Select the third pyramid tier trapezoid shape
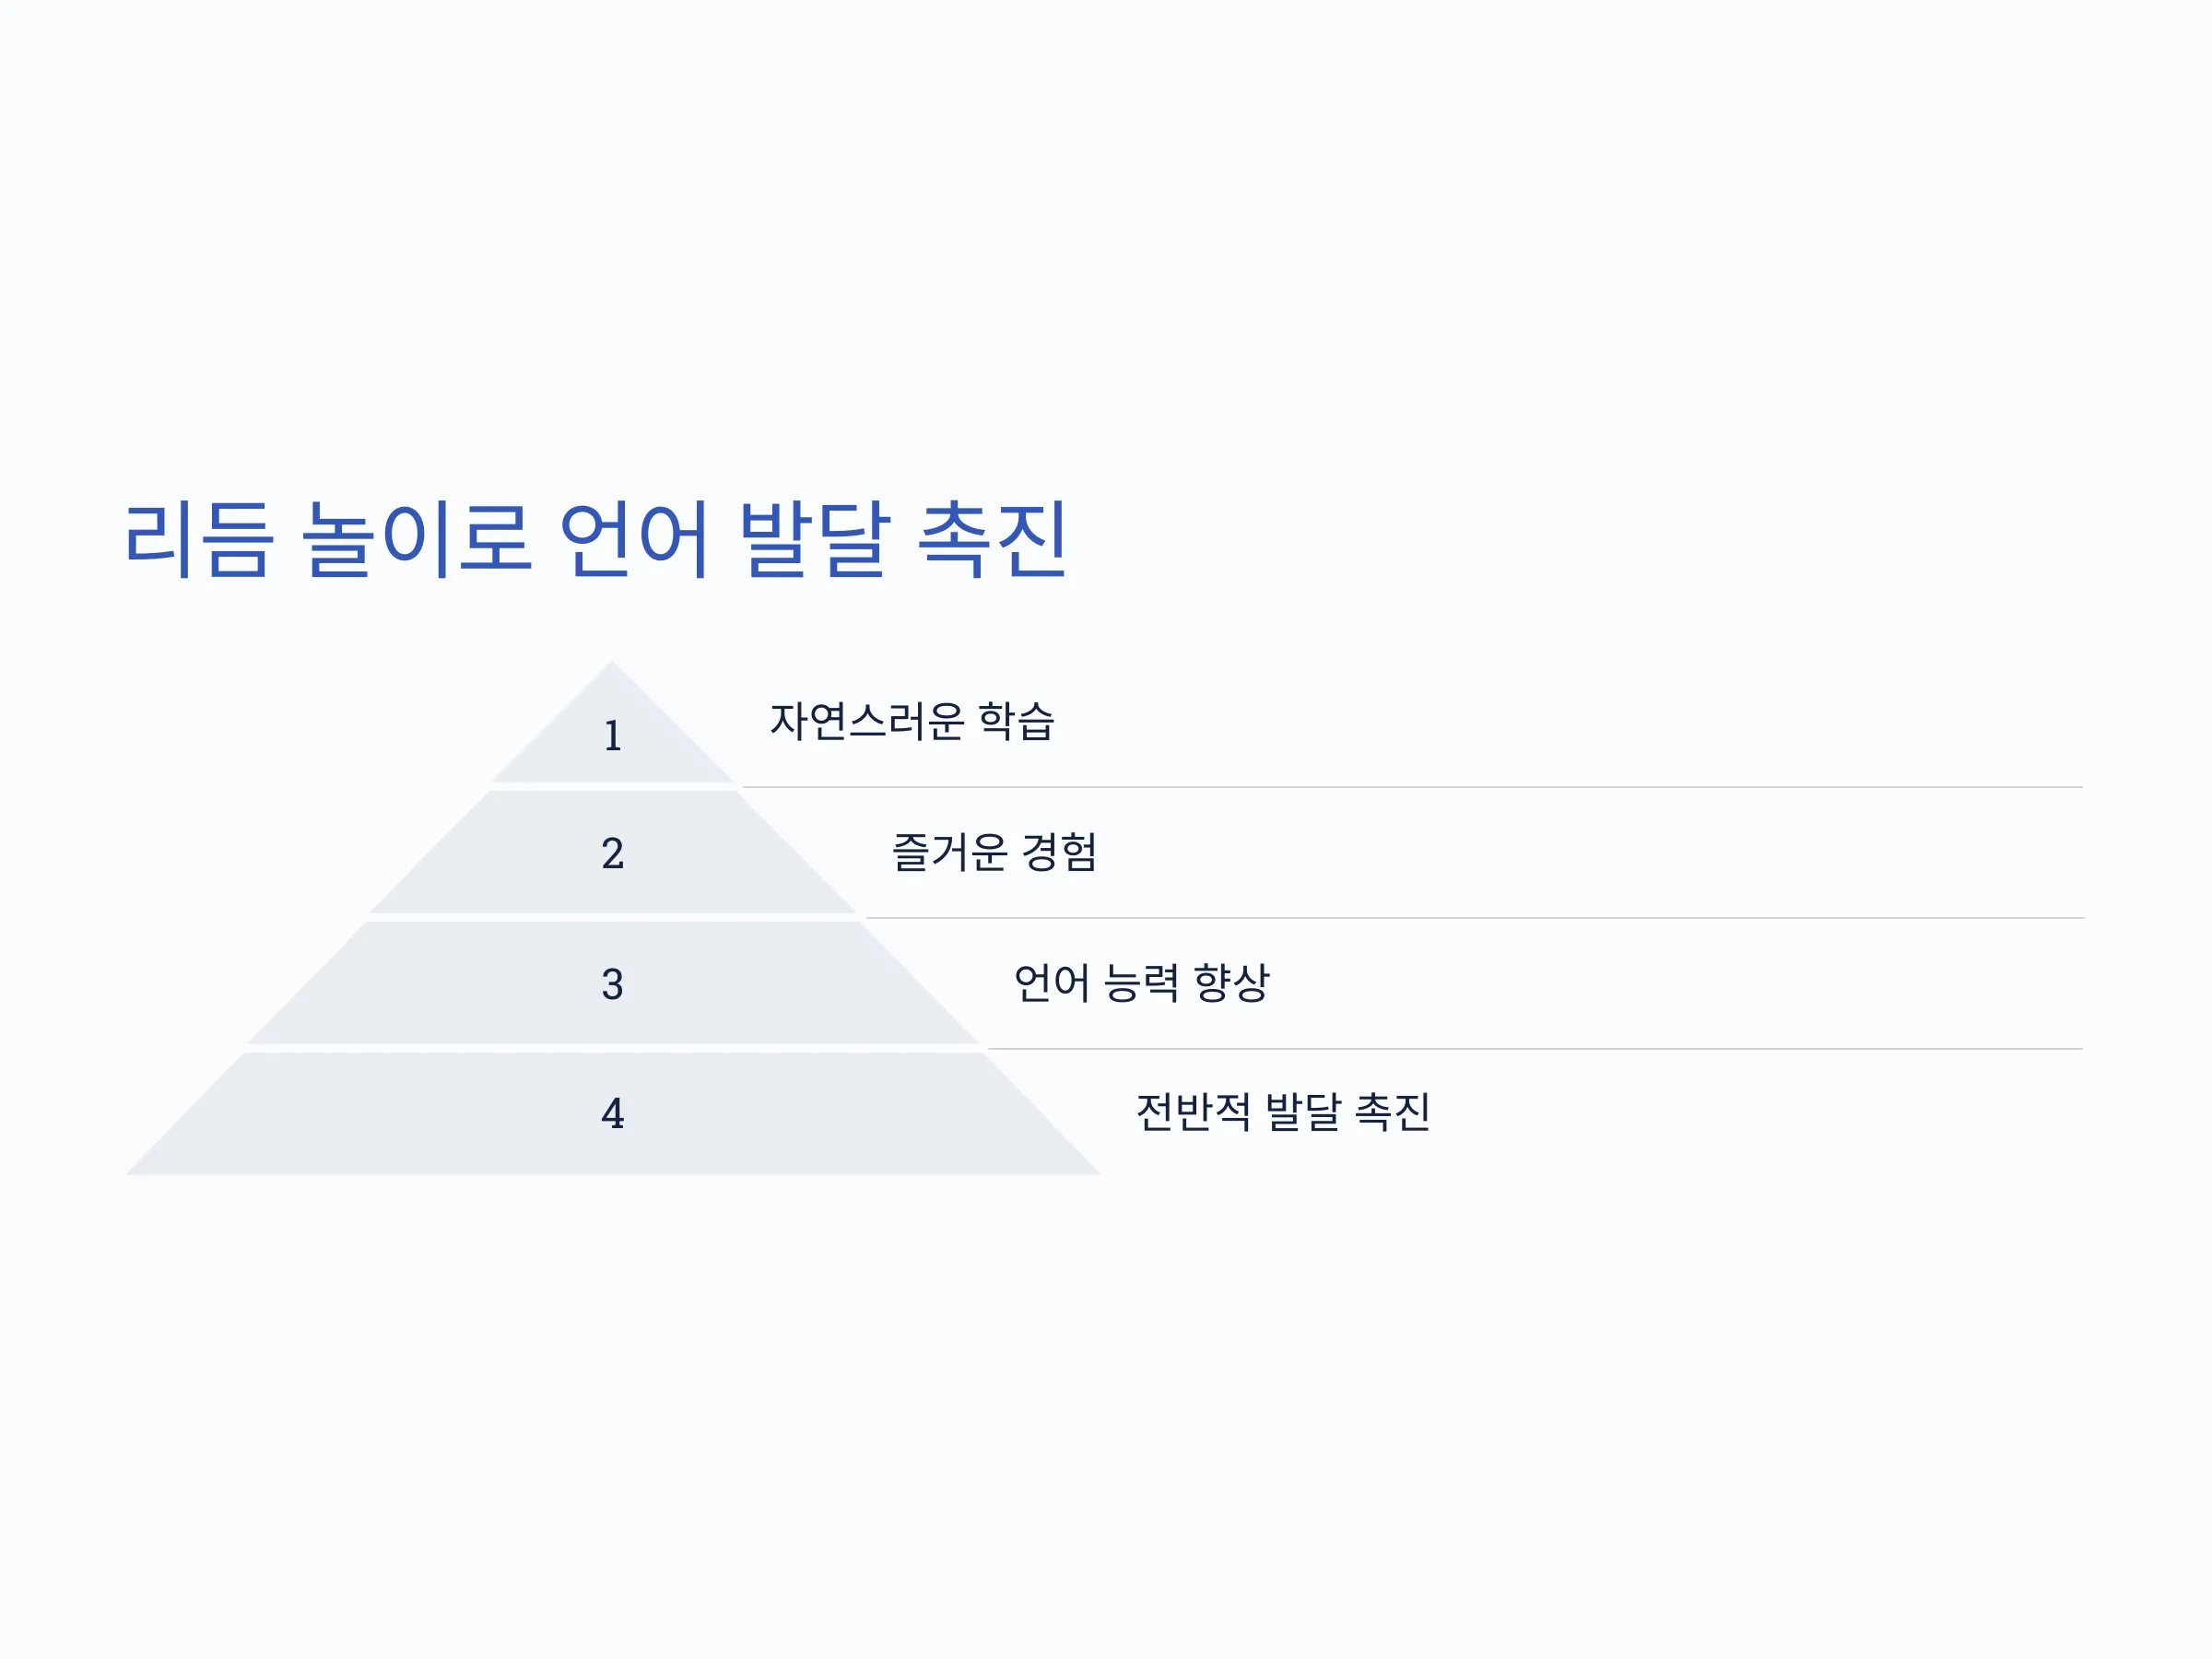Viewport: 2212px width, 1659px height. pos(612,983)
